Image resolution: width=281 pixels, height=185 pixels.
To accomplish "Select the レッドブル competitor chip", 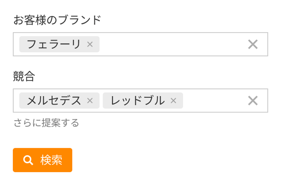I will [x=137, y=101].
